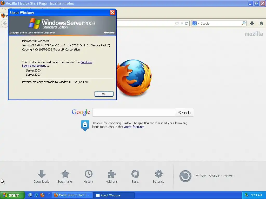
Task: Close the About Windows dialog
Action: click(112, 12)
